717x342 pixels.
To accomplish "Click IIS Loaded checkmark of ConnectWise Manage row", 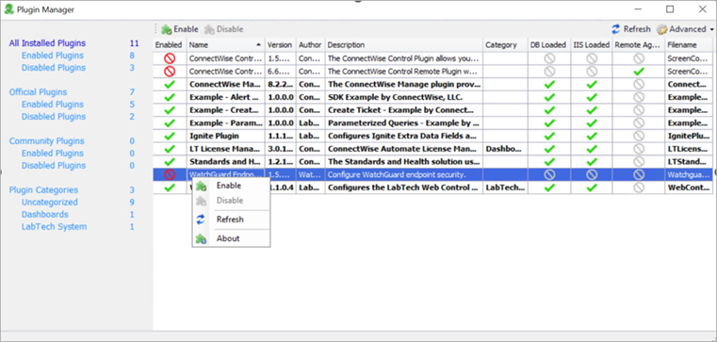I will tap(592, 84).
